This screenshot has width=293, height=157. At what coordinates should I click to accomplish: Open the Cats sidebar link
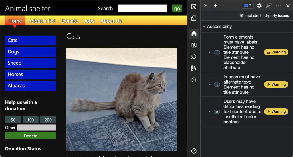pos(31,41)
